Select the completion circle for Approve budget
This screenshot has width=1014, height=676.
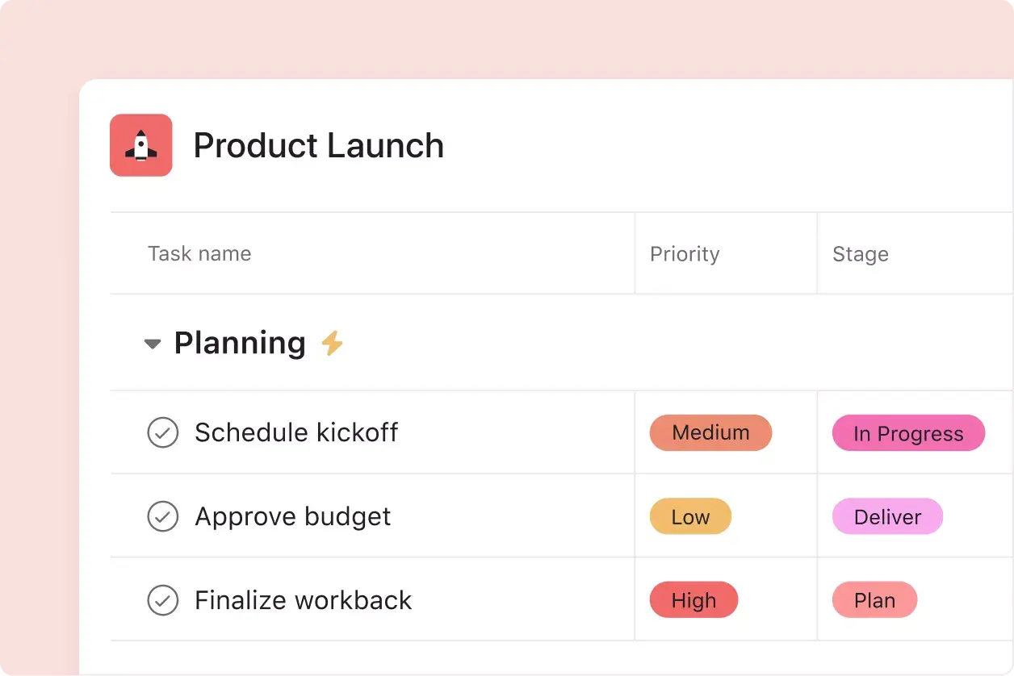[163, 516]
